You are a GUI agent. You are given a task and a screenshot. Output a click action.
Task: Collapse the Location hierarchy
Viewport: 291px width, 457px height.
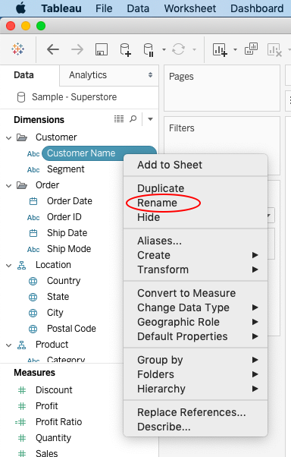[x=9, y=266]
